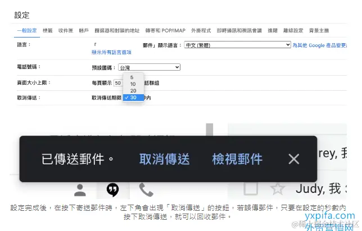Image resolution: width=362 pixels, height=231 pixels.
Task: Tick the checkbox beside Judy's email
Action: click(251, 189)
